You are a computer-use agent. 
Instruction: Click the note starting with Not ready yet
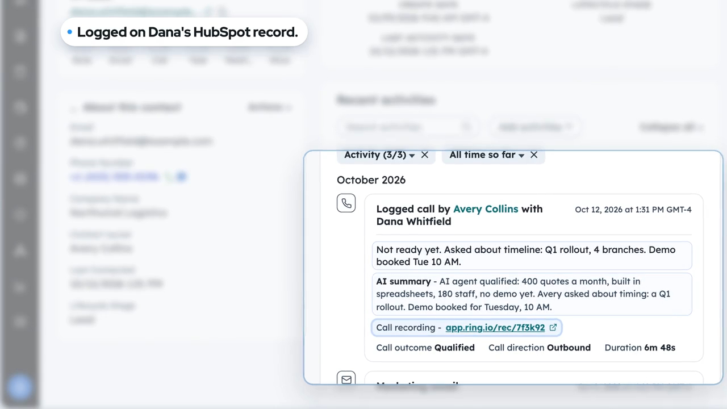coord(532,256)
